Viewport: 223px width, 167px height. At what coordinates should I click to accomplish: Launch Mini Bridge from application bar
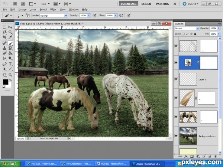coord(23,4)
